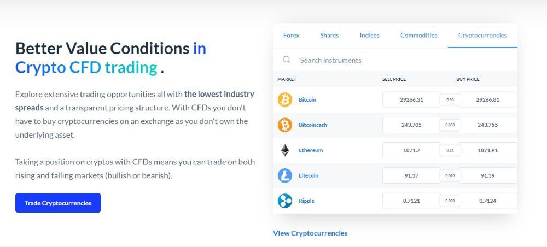Click the Bitcoincash coin icon
547x247 pixels.
[x=285, y=125]
